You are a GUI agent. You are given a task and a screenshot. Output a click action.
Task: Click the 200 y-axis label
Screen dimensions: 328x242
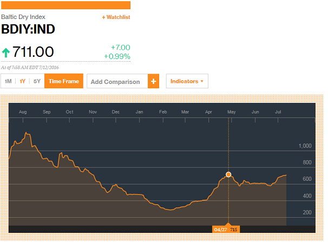[x=307, y=212]
